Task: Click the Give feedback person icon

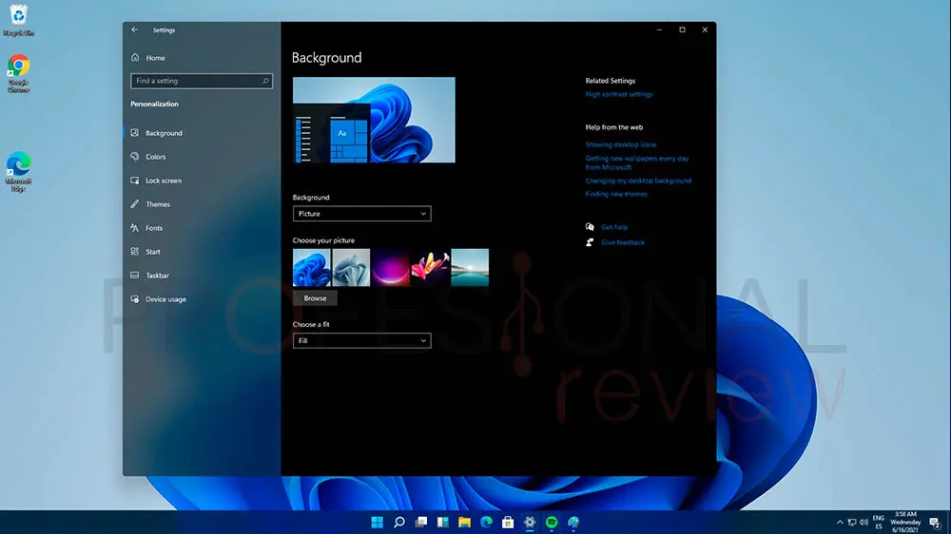Action: tap(590, 242)
